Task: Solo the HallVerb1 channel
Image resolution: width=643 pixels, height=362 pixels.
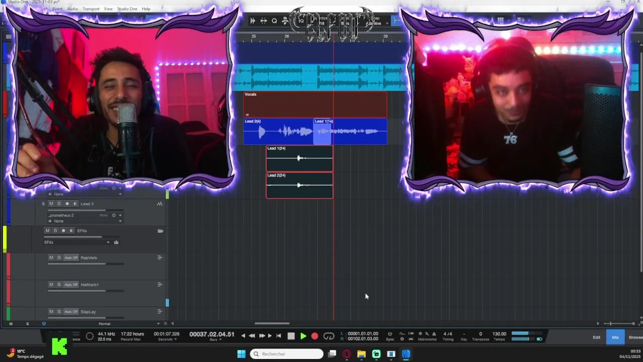Action: (59, 285)
